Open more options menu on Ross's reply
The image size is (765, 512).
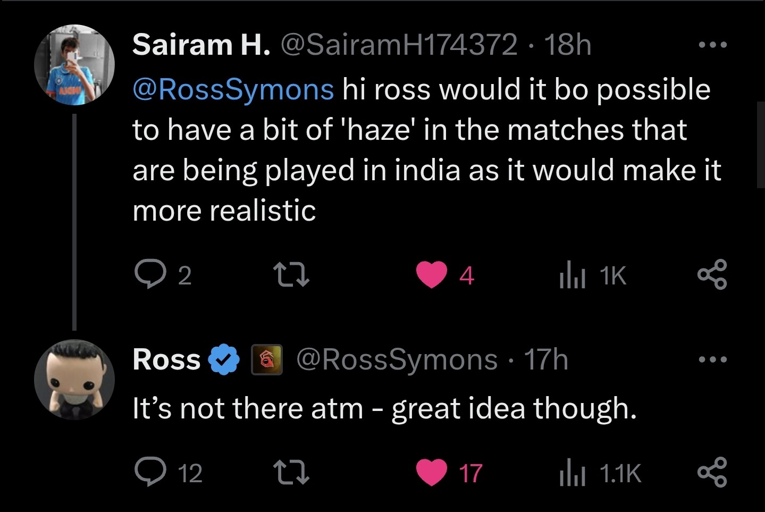click(x=712, y=359)
